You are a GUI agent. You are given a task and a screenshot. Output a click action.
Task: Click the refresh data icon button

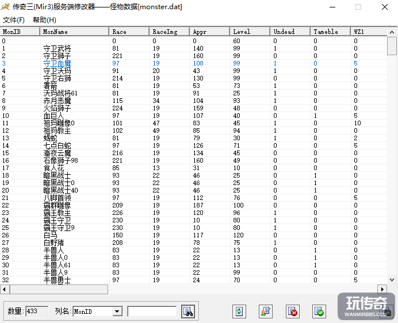[x=239, y=311]
